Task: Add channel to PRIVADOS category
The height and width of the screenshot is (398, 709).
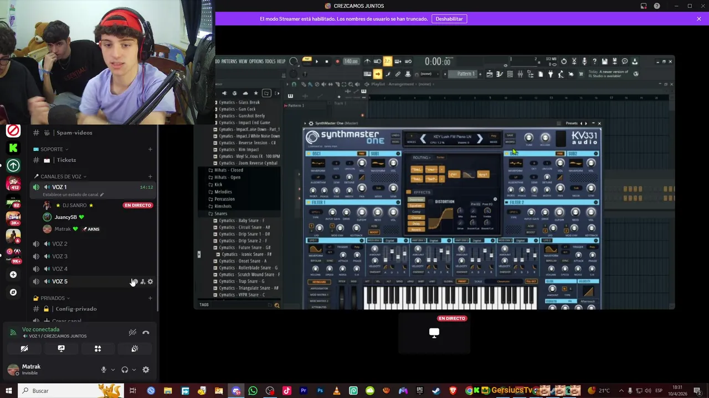Action: tap(150, 298)
